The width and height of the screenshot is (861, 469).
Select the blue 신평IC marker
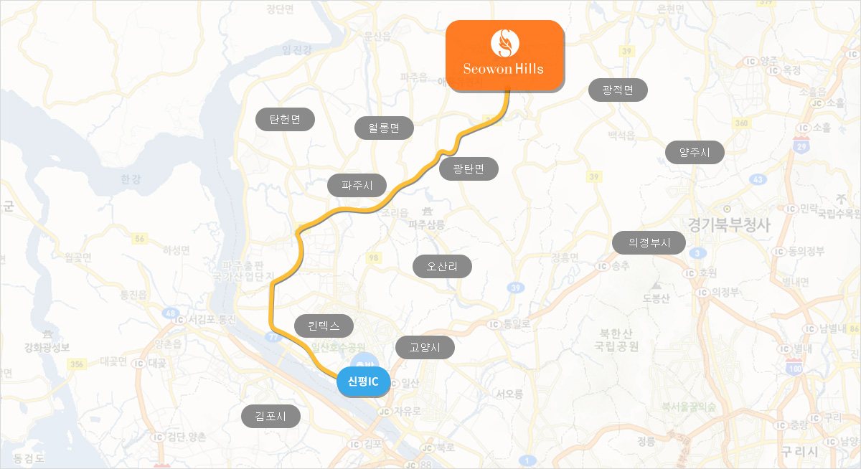363,382
